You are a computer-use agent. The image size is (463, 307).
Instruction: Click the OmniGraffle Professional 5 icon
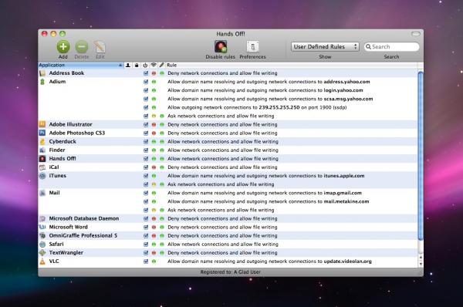pos(42,235)
